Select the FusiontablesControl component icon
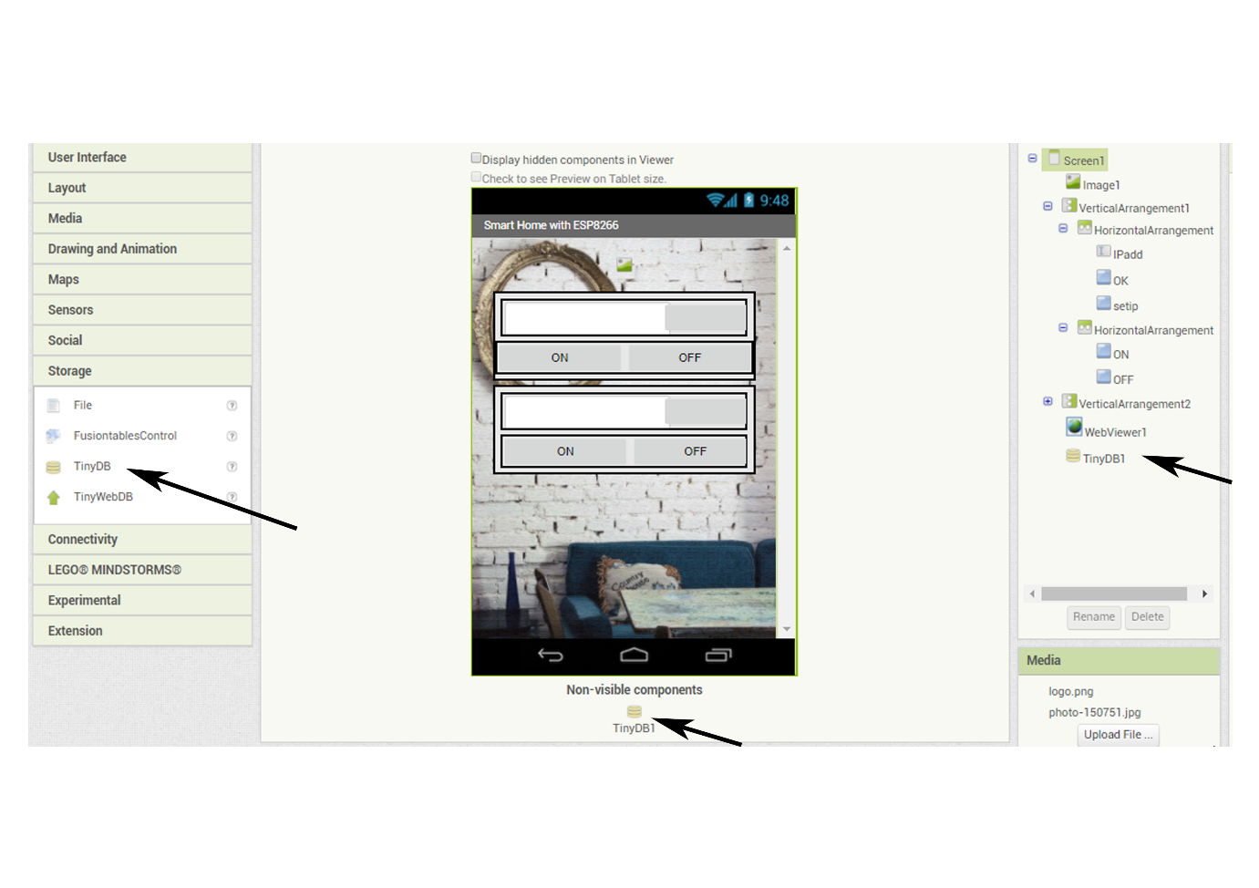 [53, 436]
